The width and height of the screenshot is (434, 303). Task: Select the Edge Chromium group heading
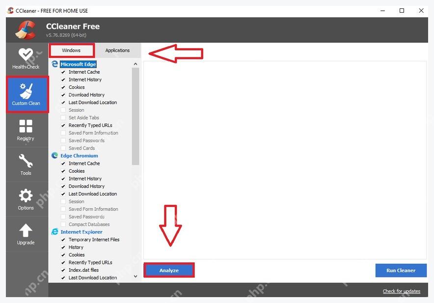click(79, 155)
